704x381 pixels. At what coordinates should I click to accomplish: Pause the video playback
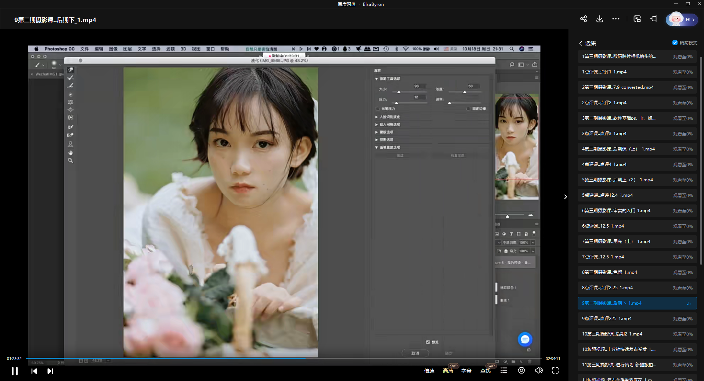click(14, 371)
